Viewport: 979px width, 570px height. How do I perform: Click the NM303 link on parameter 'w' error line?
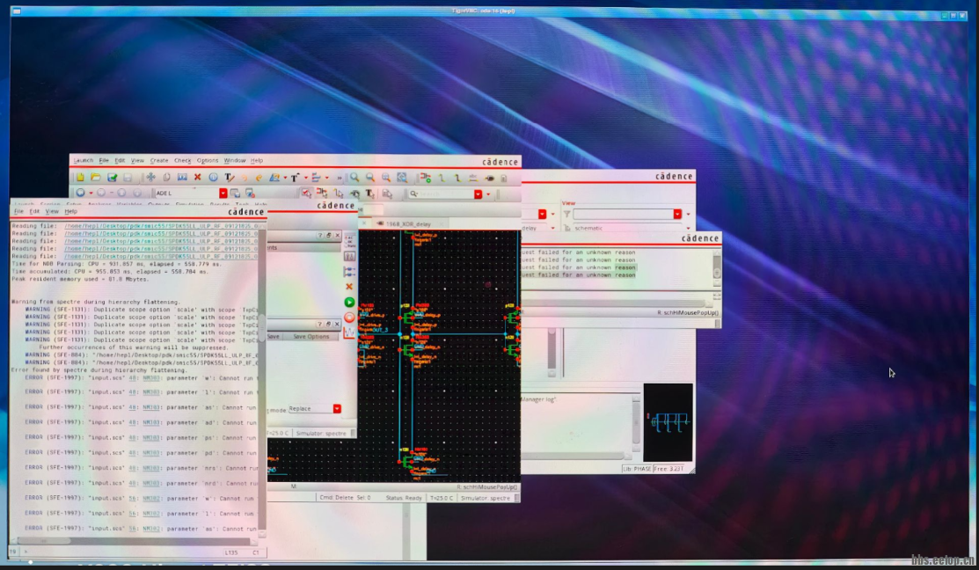pos(151,377)
